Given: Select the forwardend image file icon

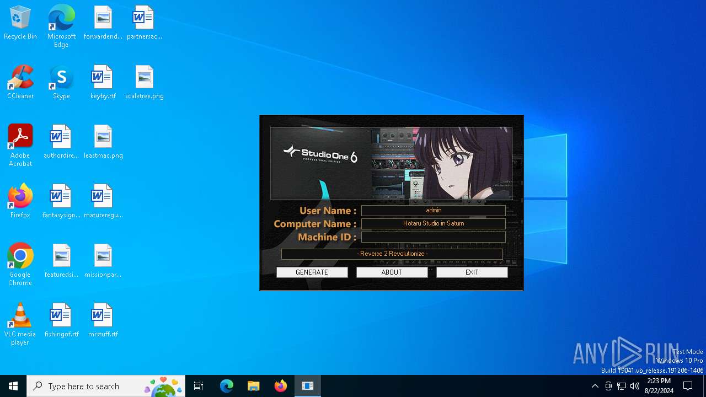Looking at the screenshot, I should point(103,23).
